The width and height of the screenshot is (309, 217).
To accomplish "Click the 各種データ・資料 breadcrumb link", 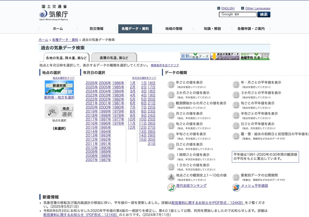I will click(65, 40).
